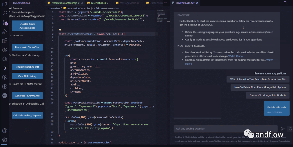Open Source Control view with pending changes badge
293x147 pixels.
[5, 22]
